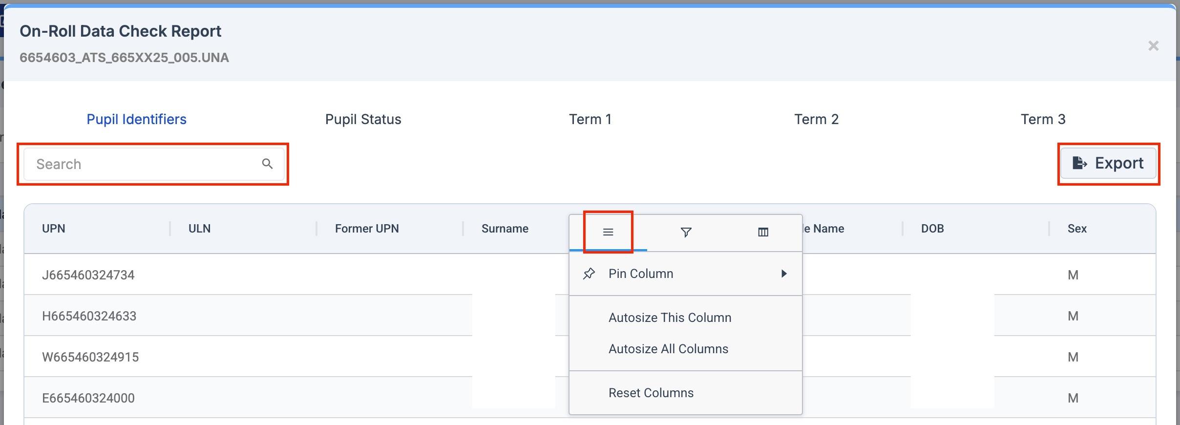Click the DOB column header

click(x=932, y=229)
